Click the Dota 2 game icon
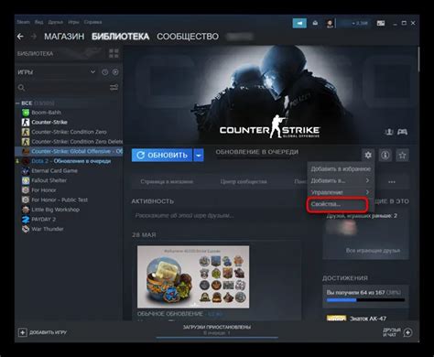 [26, 161]
